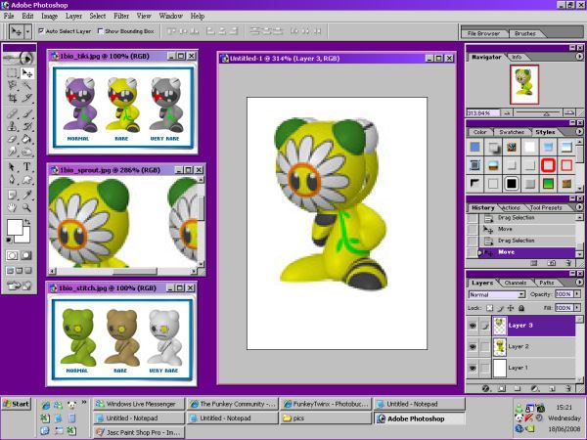The width and height of the screenshot is (587, 440).
Task: Open the Image menu
Action: click(x=49, y=16)
